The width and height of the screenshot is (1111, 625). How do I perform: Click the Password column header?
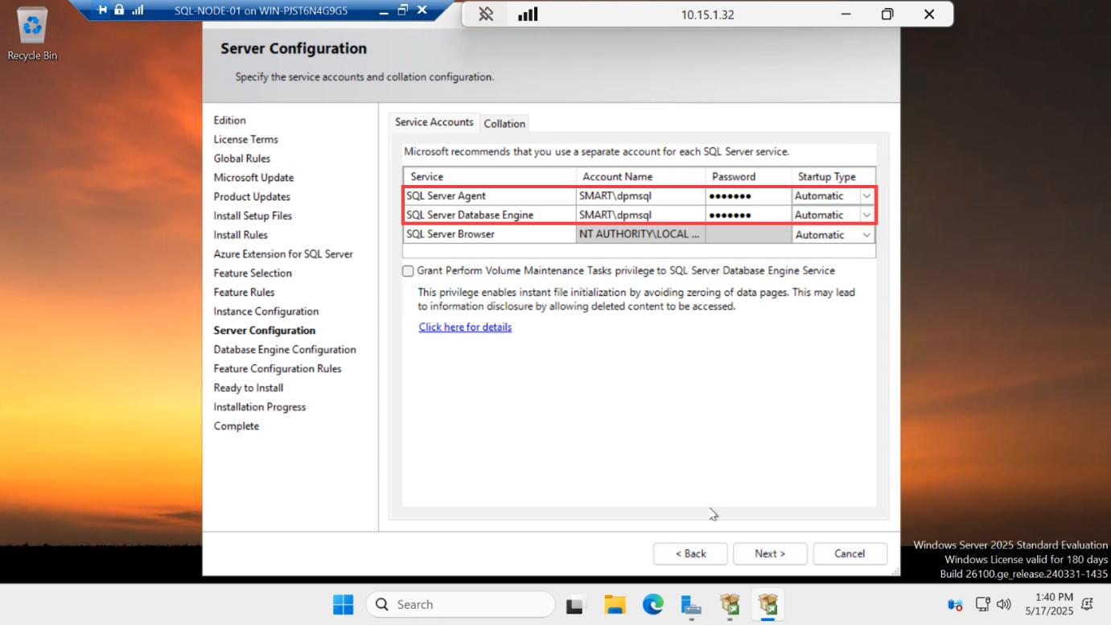pos(748,177)
